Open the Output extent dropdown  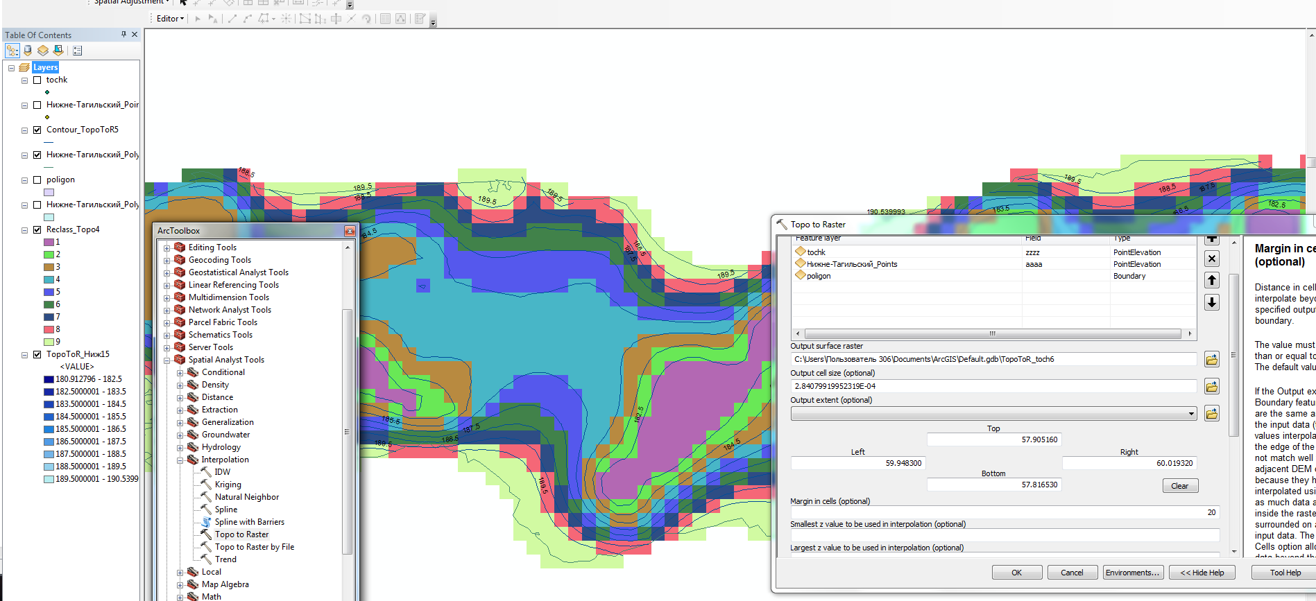point(1191,414)
